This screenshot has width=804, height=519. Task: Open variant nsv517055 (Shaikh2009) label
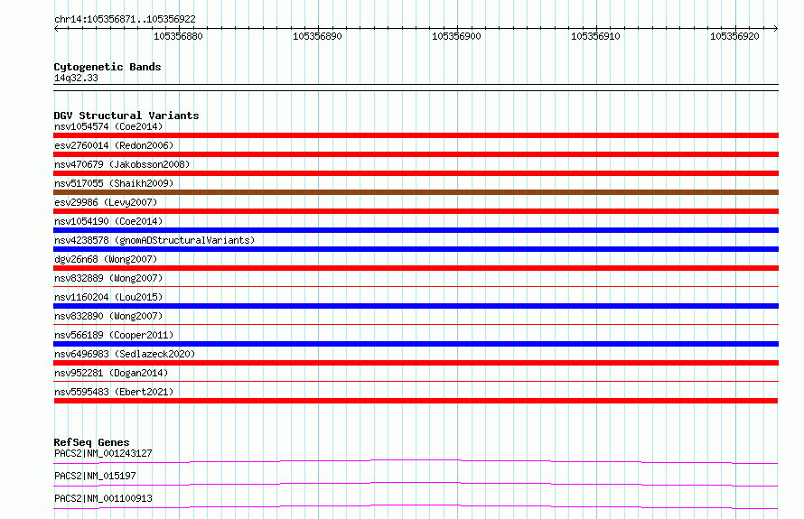click(114, 183)
